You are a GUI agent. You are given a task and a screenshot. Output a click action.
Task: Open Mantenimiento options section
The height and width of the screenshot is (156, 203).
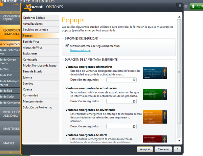point(41,101)
